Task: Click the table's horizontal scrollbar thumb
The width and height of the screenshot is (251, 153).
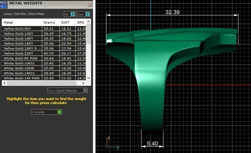Action: 42,83
